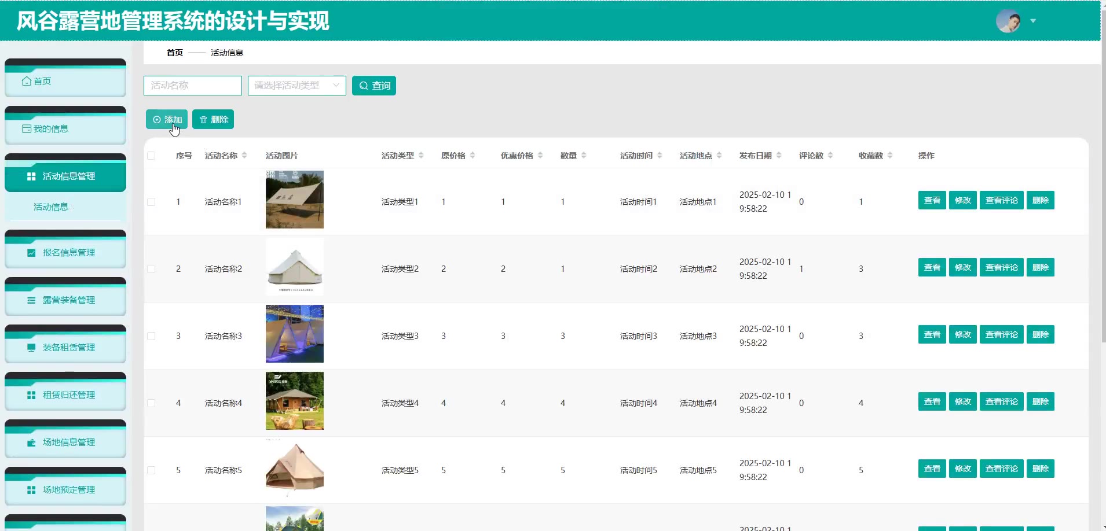Viewport: 1106px width, 531px height.
Task: Click the home icon in the sidebar
Action: (x=27, y=82)
